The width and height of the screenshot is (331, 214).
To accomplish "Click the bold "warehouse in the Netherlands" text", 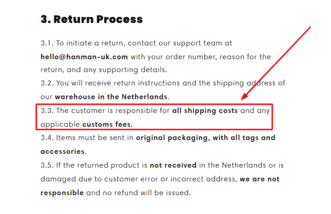I will click(111, 97).
